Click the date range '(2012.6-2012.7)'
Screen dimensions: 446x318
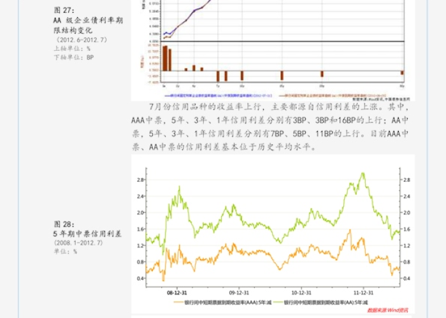click(x=81, y=39)
